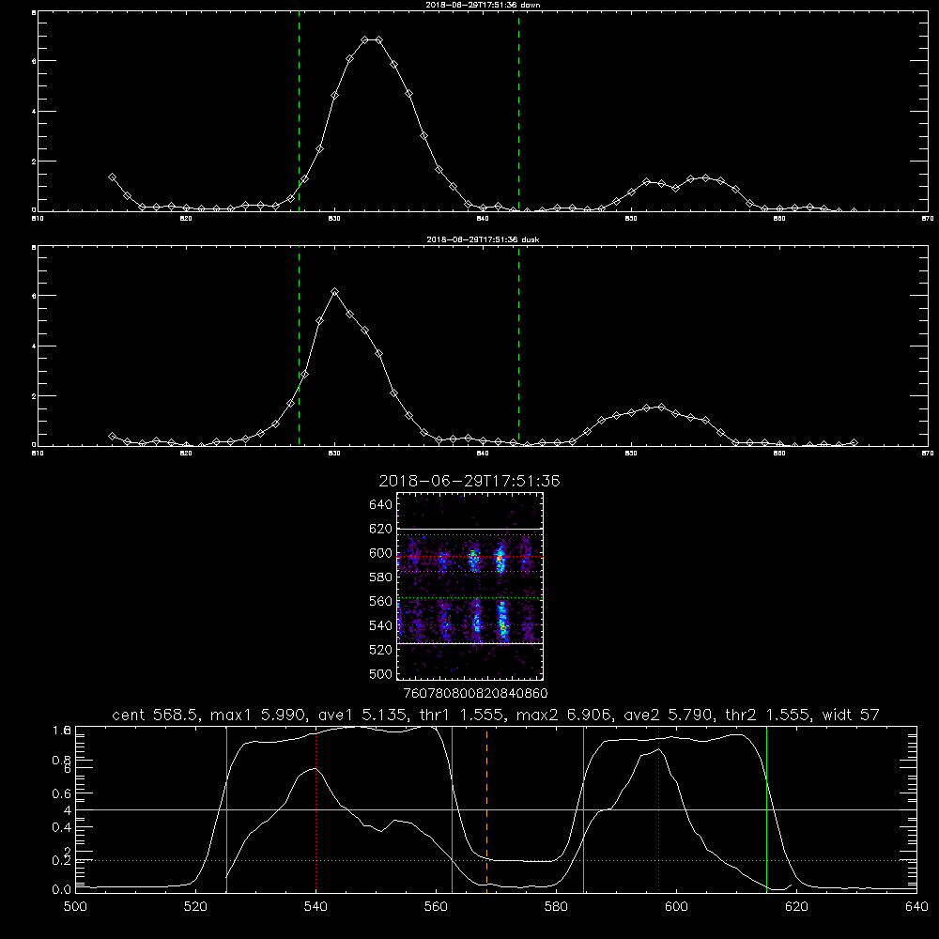Click the green boundary line at 615
Screen dimensions: 939x939
tap(766, 808)
